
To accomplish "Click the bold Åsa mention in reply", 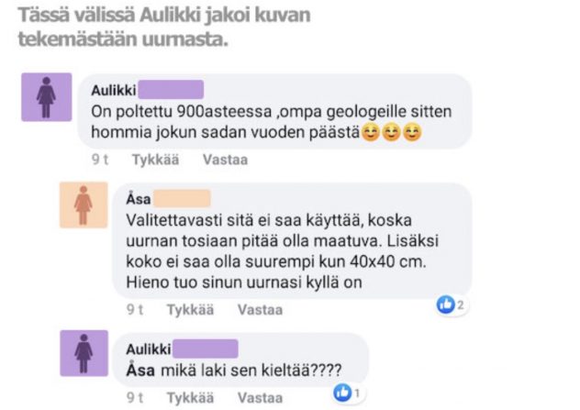I will [140, 370].
